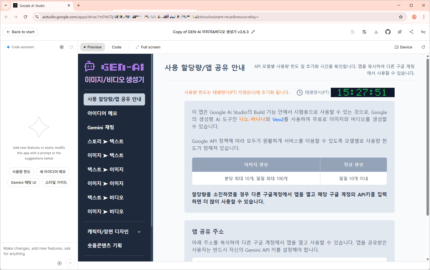Viewport: 430px width, 270px height.
Task: Download the app with the download icon
Action: [376, 32]
